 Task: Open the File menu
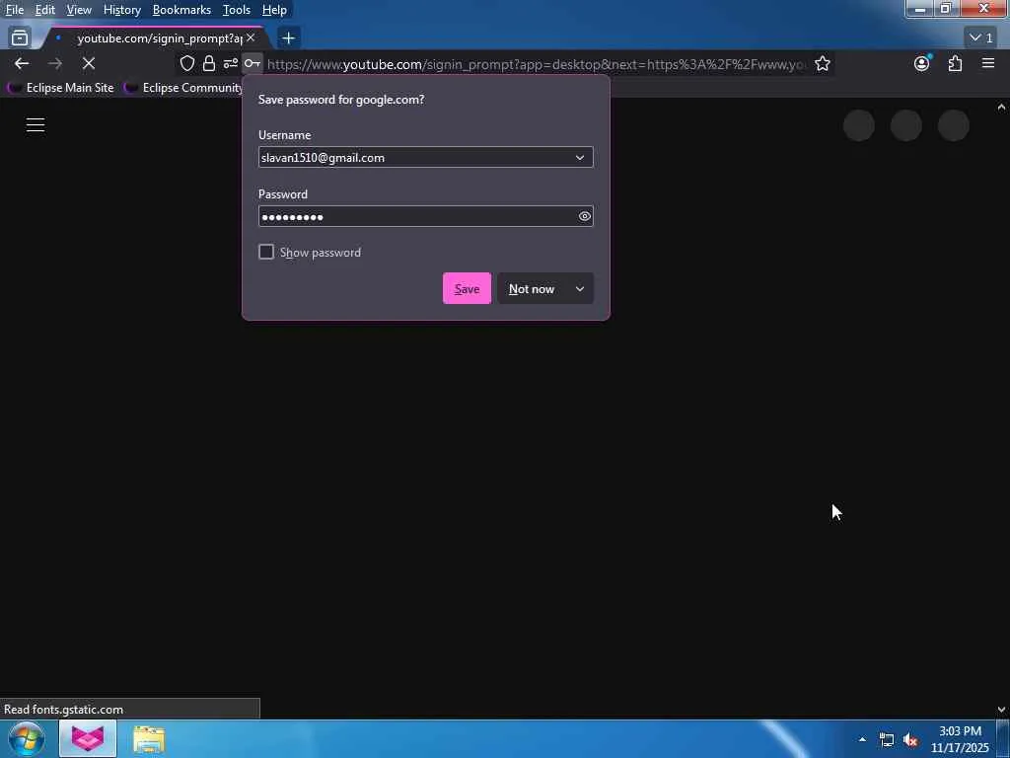[15, 10]
